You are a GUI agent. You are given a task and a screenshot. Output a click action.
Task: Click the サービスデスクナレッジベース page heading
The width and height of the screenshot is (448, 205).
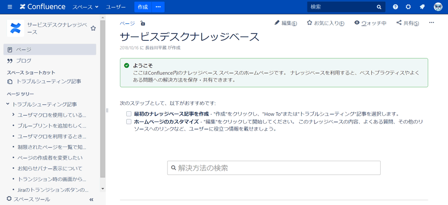coord(190,37)
